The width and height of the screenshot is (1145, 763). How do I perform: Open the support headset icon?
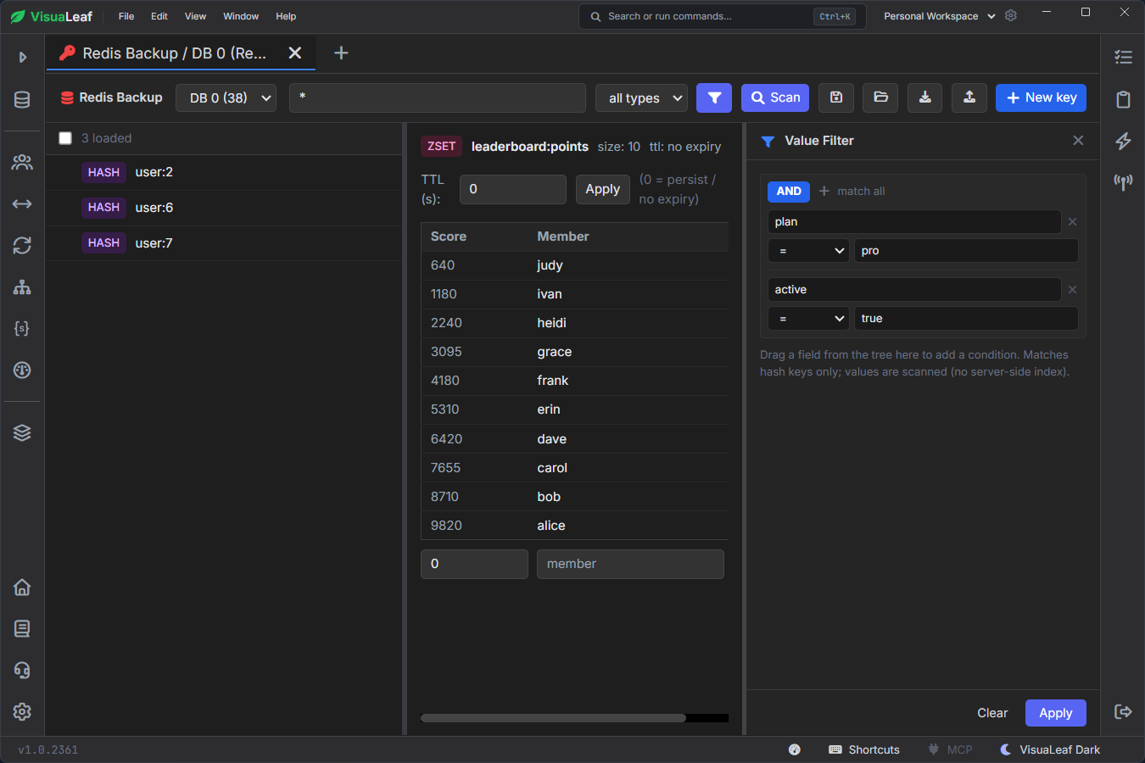[x=22, y=670]
